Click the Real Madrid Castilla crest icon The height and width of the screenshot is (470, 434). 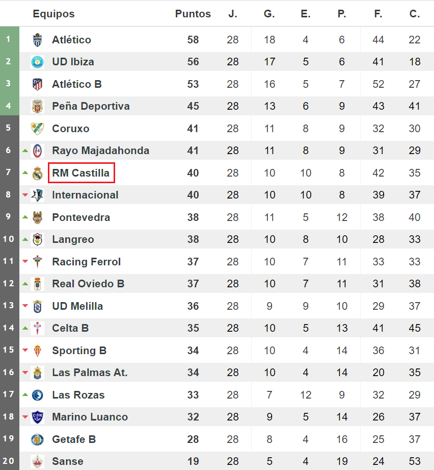click(37, 173)
